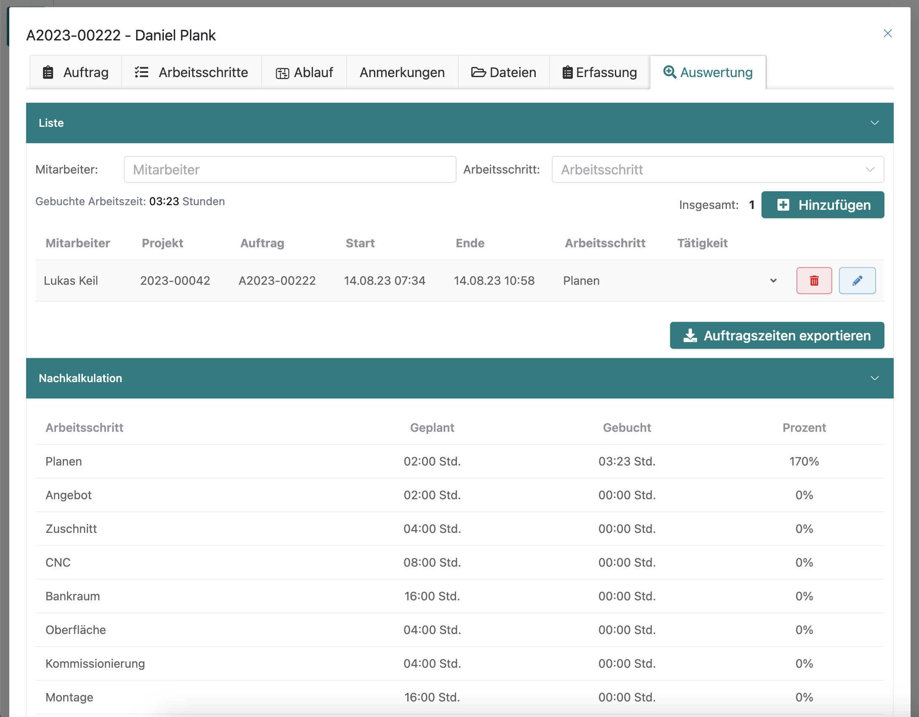Open the Tätigkeit dropdown in the row
This screenshot has height=717, width=919.
773,281
